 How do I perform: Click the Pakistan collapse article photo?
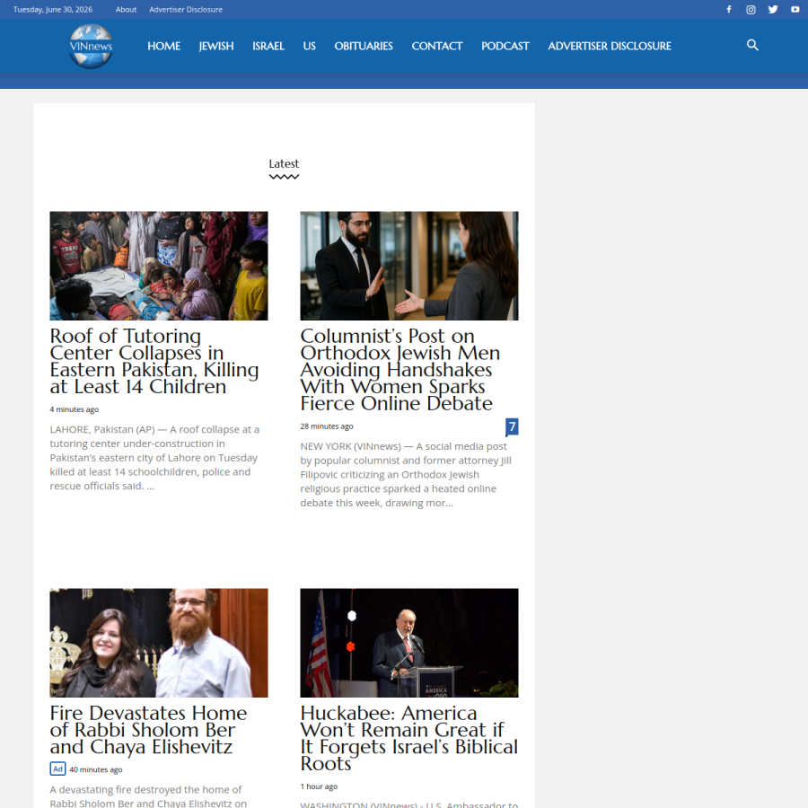click(159, 266)
